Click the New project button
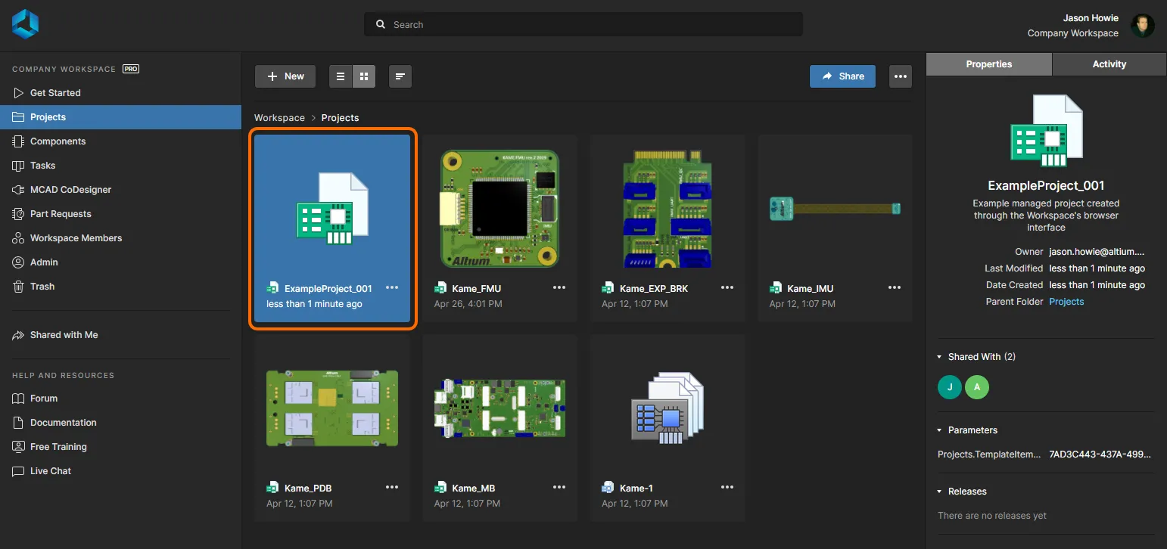 285,76
